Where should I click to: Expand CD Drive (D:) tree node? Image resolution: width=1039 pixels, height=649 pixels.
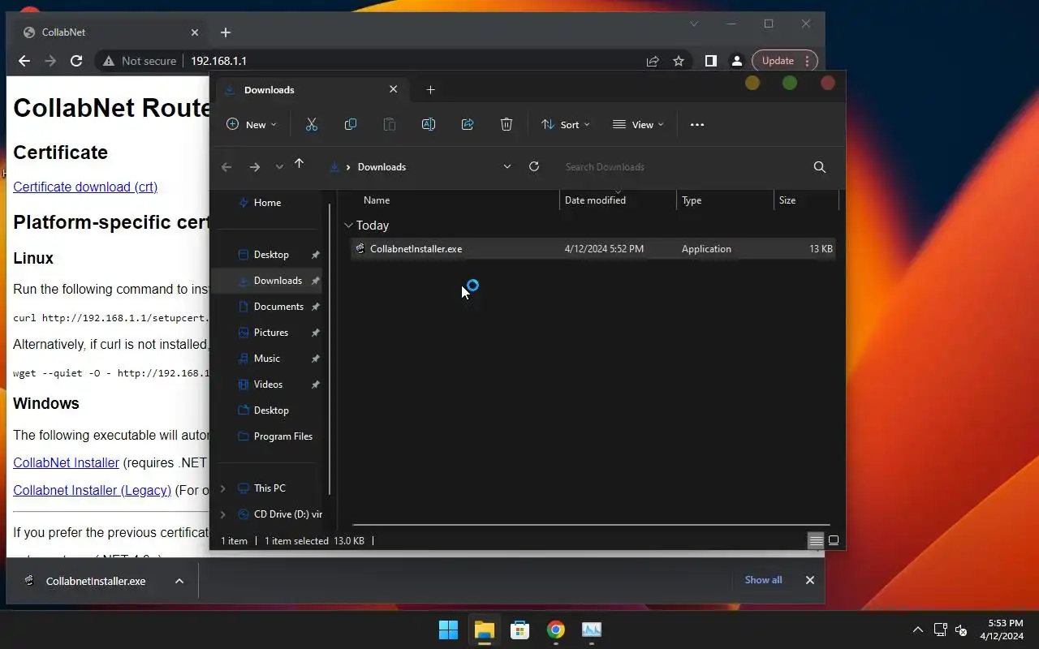click(x=223, y=514)
